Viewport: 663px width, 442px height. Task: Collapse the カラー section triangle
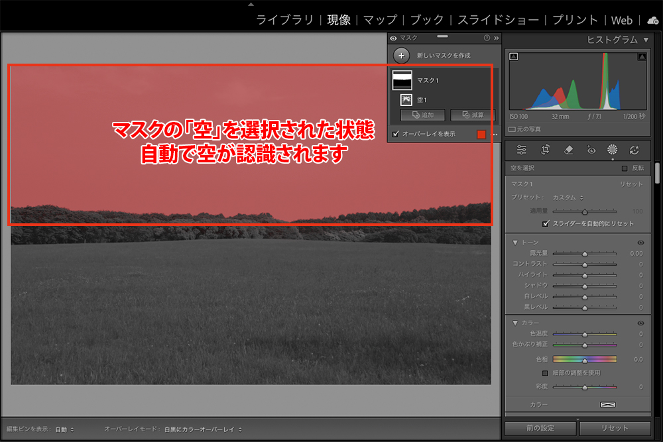pyautogui.click(x=515, y=323)
